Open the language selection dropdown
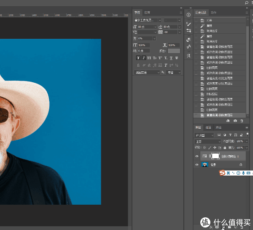Viewport: 253px width, 230px height. (147, 73)
